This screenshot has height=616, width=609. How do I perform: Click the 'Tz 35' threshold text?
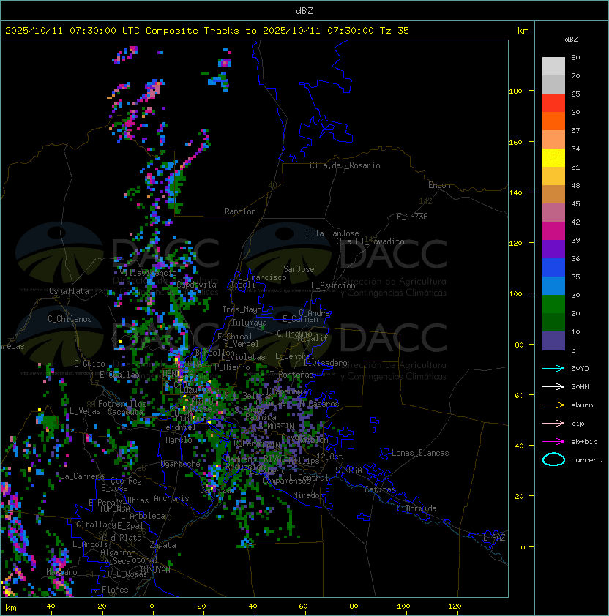tap(395, 31)
